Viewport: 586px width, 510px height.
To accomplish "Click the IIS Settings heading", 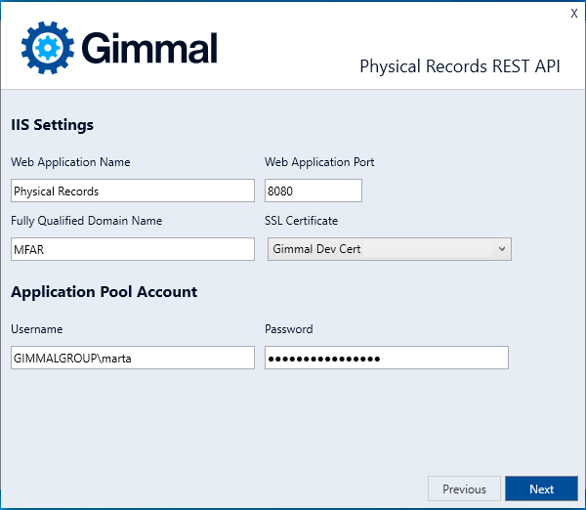I will [x=53, y=125].
